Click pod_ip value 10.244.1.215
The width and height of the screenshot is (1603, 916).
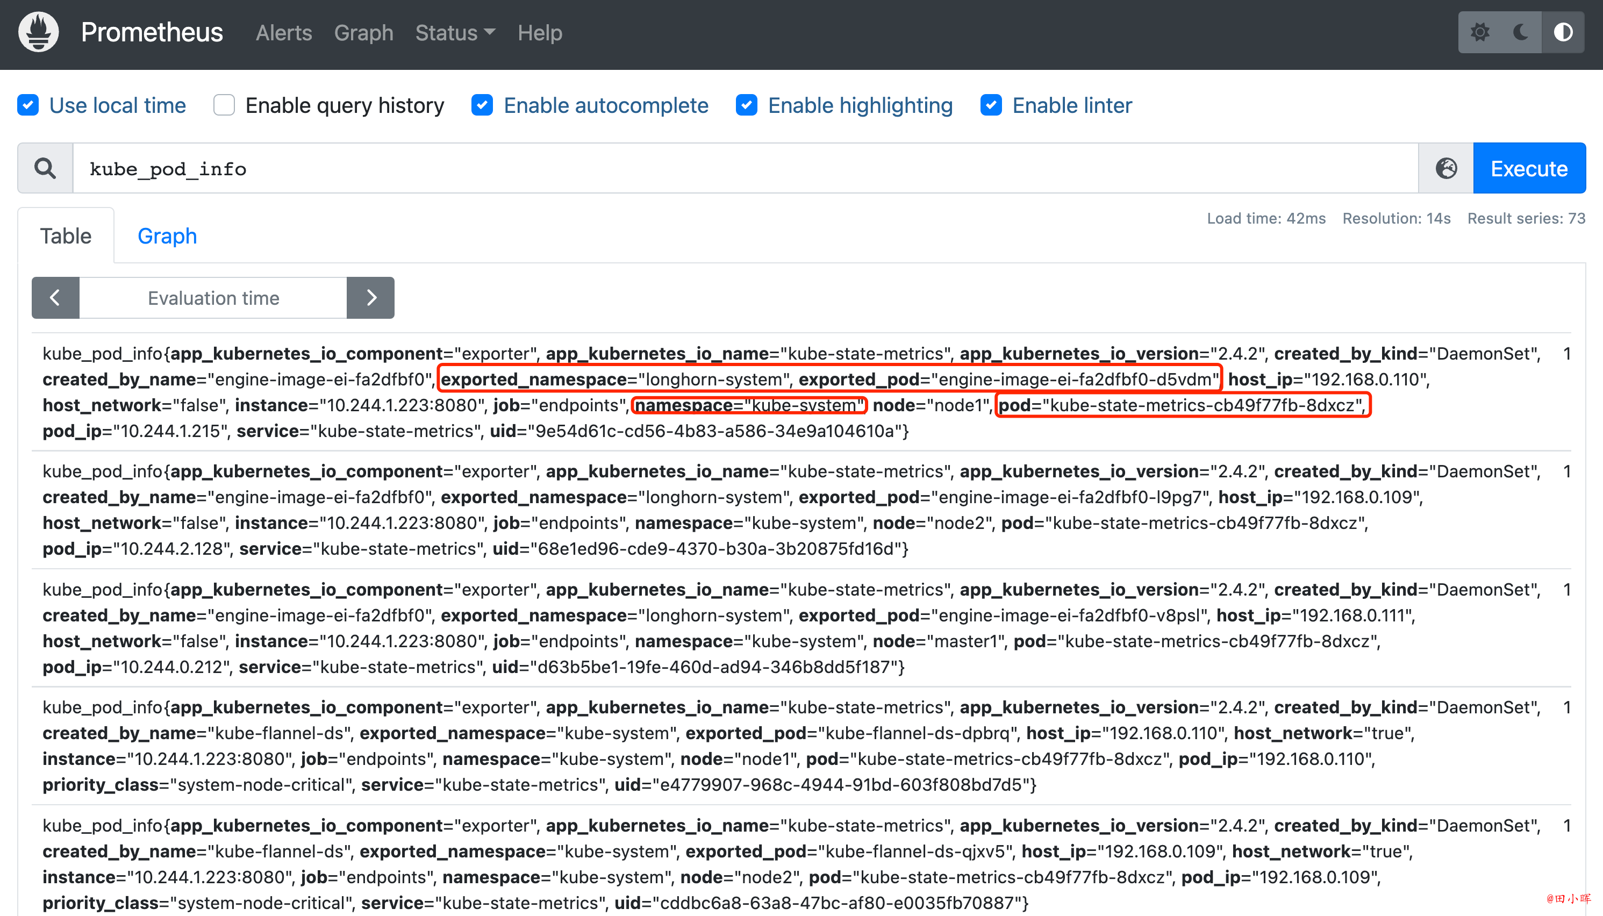170,431
